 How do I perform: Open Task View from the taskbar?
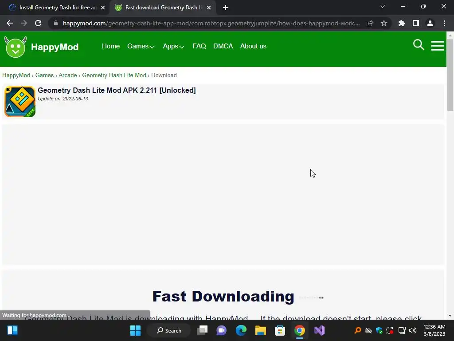[202, 330]
